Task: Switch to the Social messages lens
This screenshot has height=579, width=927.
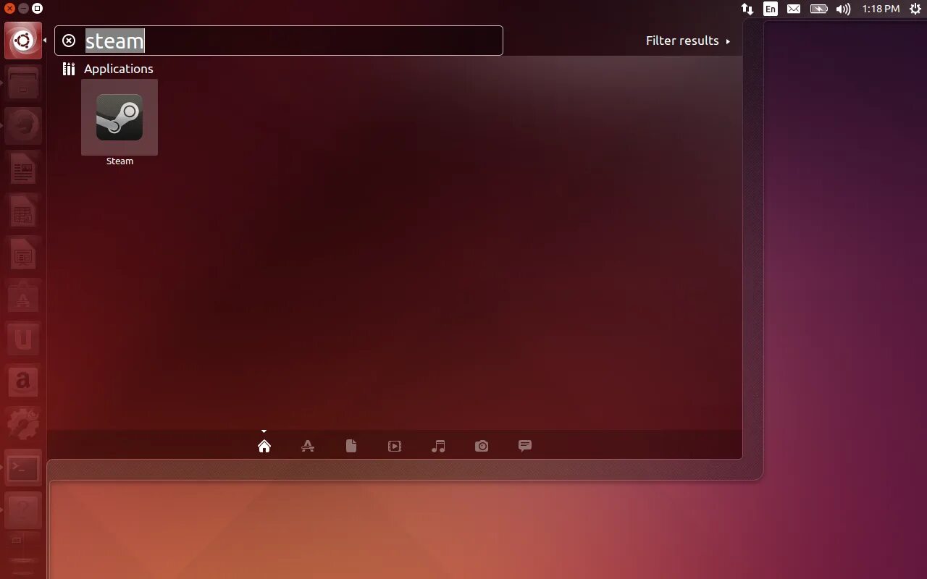Action: coord(525,446)
